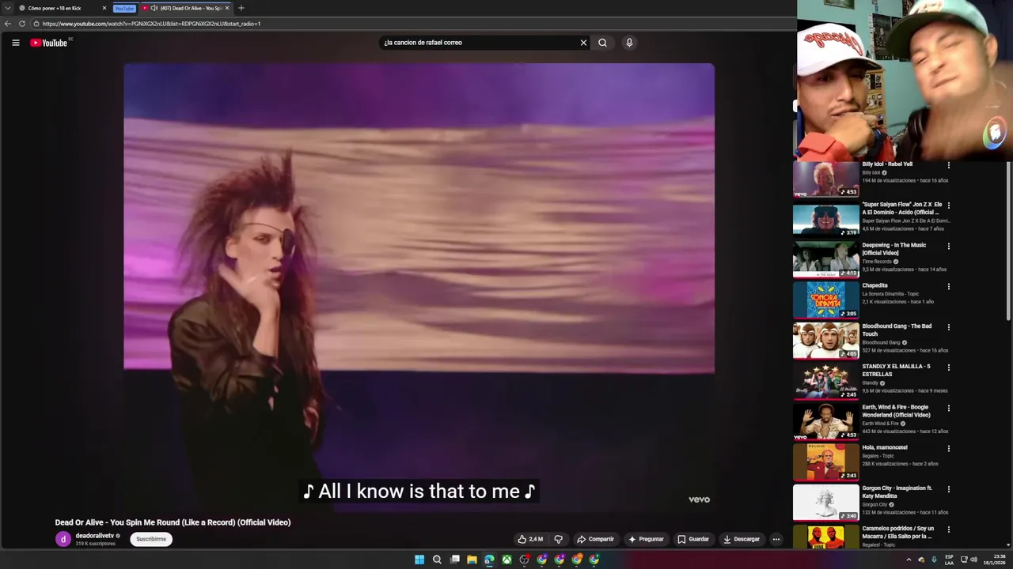Open the YouTube guide hamburger menu
The width and height of the screenshot is (1013, 569).
pos(16,43)
